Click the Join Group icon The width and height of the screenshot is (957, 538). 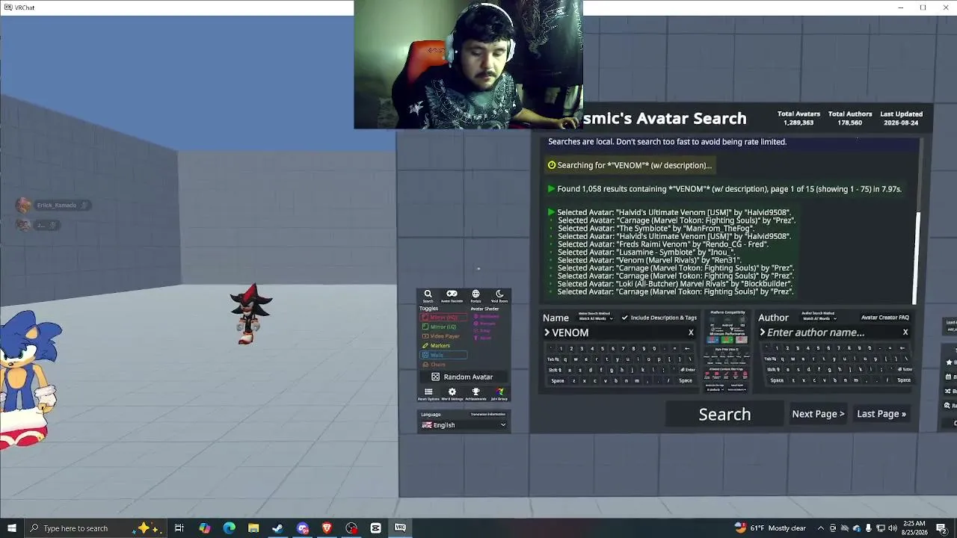tap(499, 394)
